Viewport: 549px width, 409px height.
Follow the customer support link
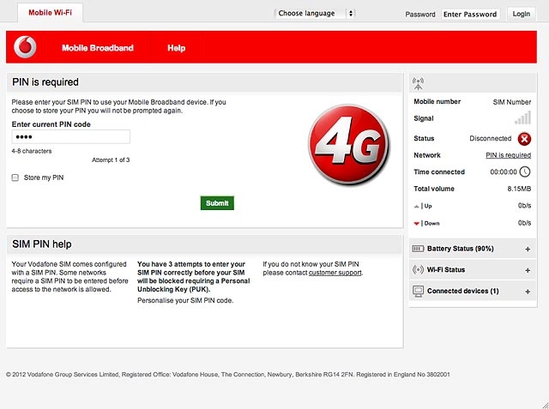[x=335, y=273]
